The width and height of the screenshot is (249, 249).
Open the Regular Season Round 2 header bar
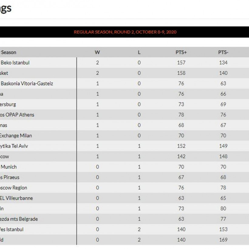pos(125,32)
